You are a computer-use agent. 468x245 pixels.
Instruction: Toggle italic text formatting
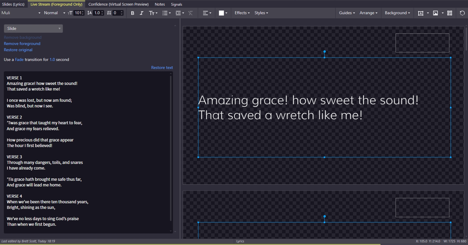(x=141, y=13)
